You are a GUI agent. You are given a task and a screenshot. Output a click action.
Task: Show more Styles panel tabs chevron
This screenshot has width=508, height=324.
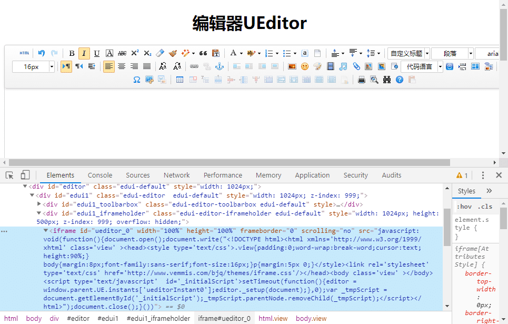pyautogui.click(x=489, y=191)
